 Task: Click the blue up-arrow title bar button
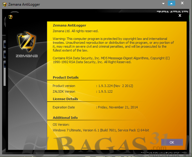tap(171, 3)
